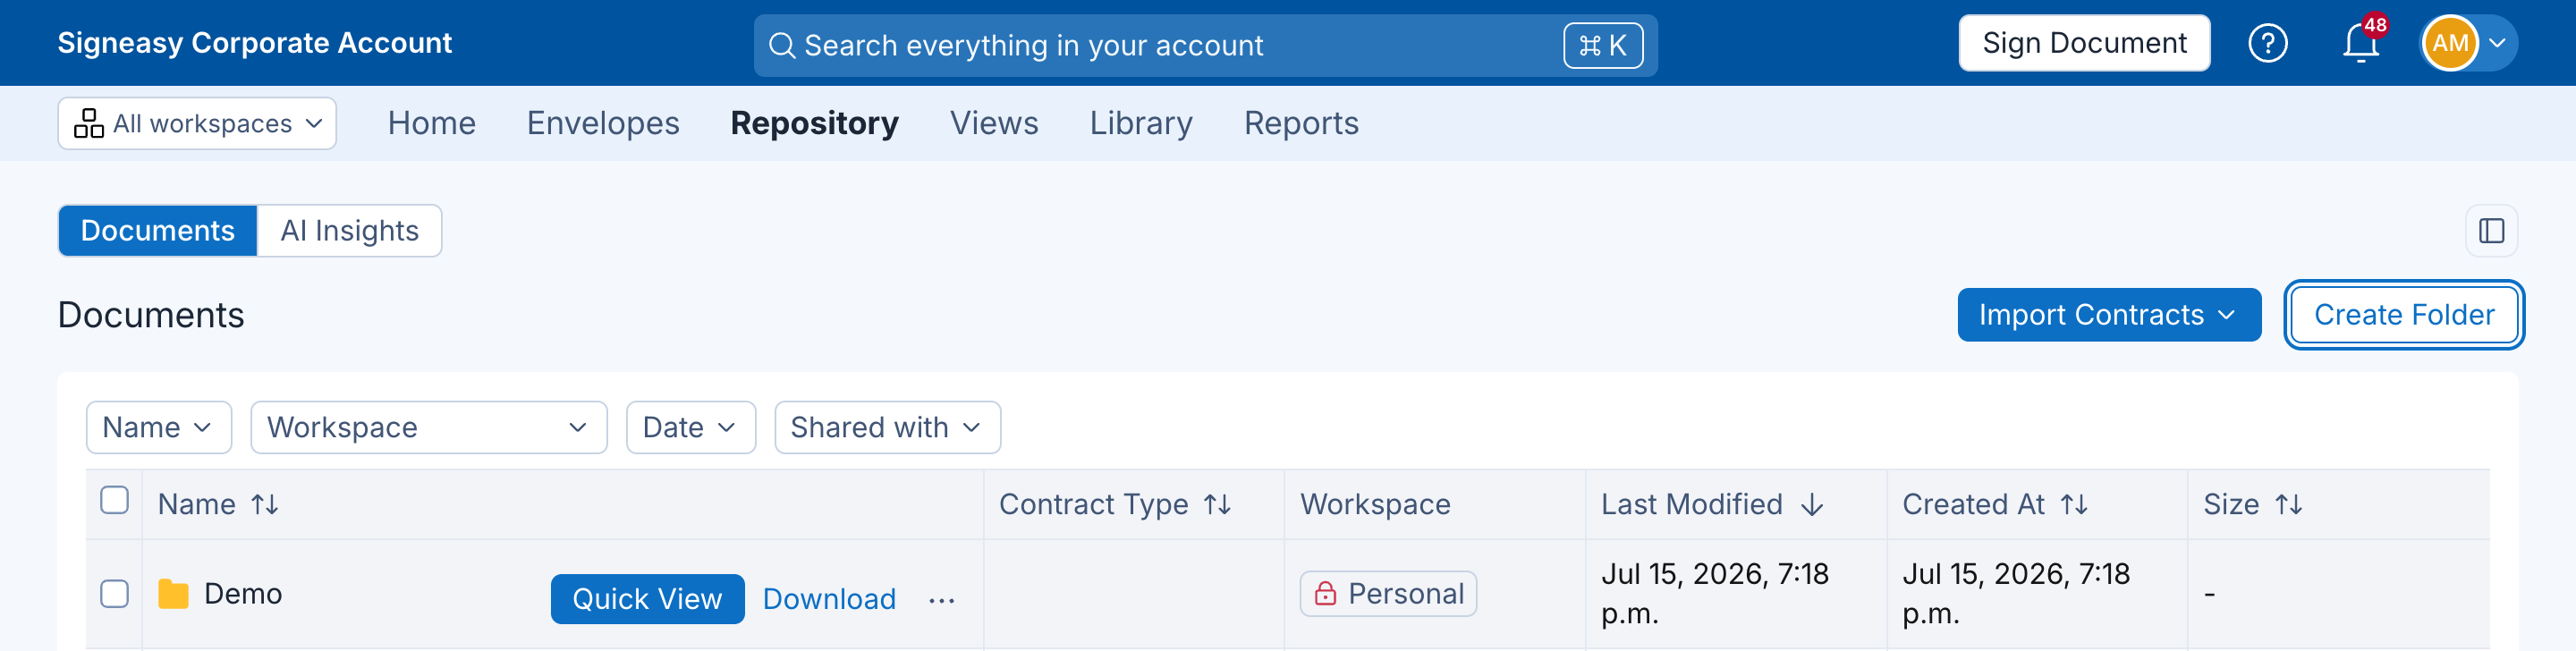The width and height of the screenshot is (2576, 651).
Task: Expand the Shared with filter
Action: click(x=887, y=427)
